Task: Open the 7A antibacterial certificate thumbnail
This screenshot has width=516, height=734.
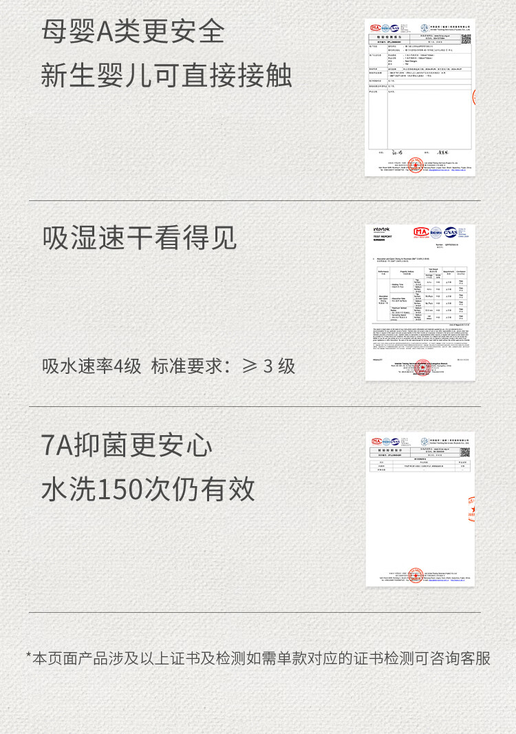Action: tap(420, 509)
